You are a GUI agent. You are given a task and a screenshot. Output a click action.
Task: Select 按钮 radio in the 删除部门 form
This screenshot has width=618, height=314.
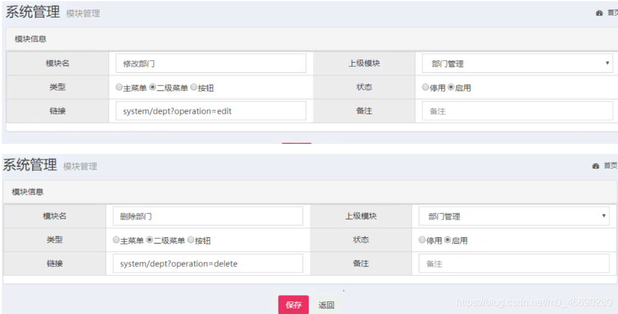[x=190, y=240]
